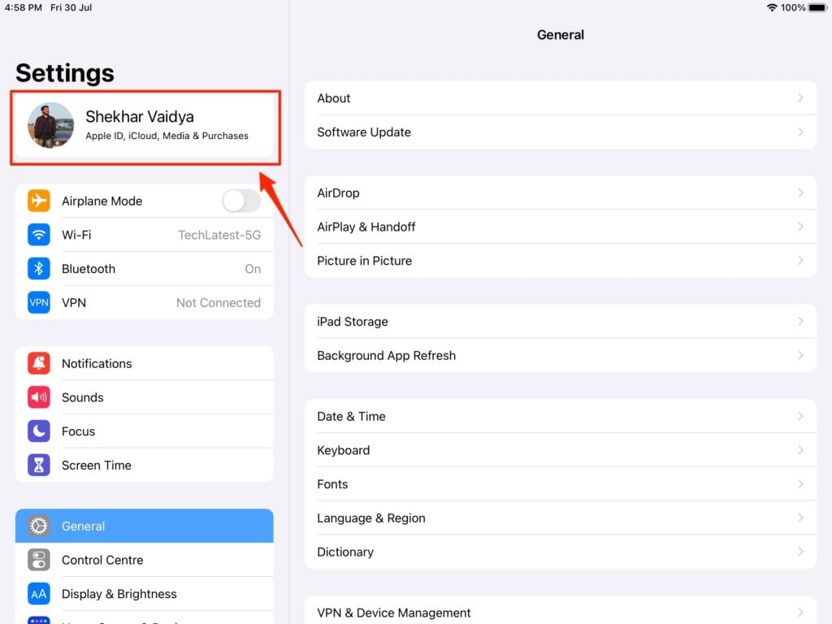Open Language & Region settings
Screen dimensions: 832x624
click(561, 518)
